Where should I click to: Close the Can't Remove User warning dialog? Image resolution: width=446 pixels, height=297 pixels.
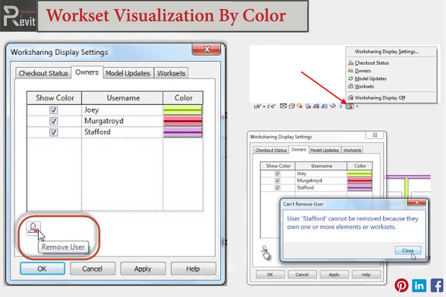pos(408,250)
